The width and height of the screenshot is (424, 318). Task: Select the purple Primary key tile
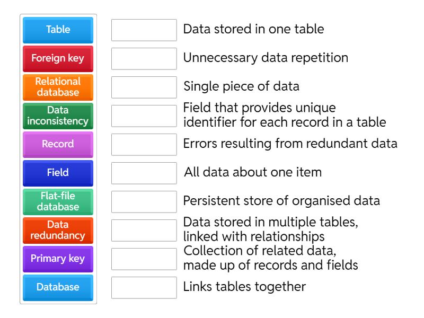pos(58,259)
